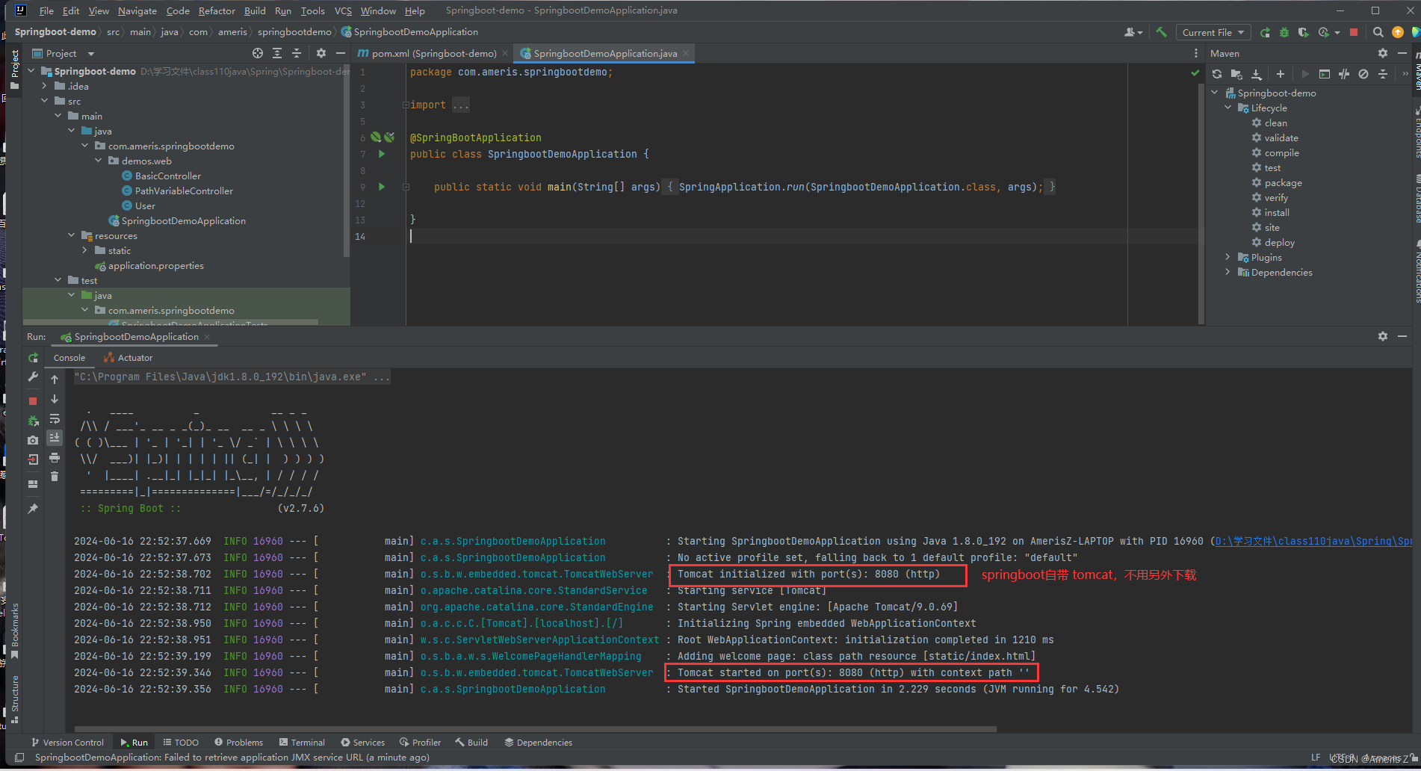Open the Current File run configuration dropdown
Viewport: 1421px width, 771px height.
(x=1213, y=32)
